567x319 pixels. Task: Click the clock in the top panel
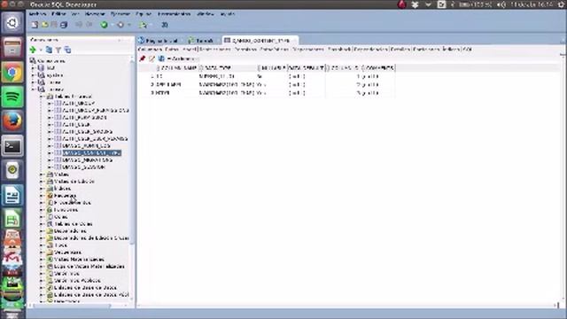tap(532, 4)
